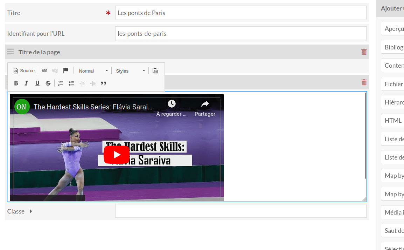Add an Aperçu block

tap(392, 29)
